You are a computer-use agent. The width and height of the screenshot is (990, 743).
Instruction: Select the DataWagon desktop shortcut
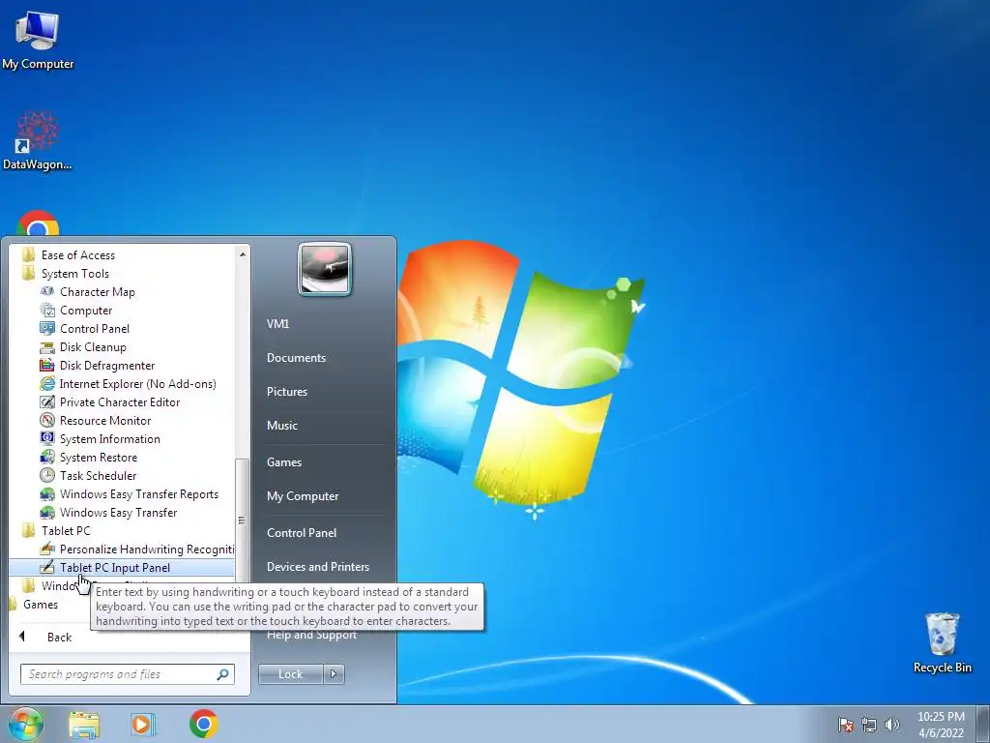click(x=38, y=140)
